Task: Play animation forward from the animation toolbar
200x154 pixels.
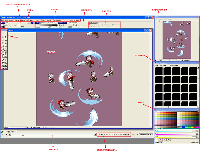Action: coord(119,135)
